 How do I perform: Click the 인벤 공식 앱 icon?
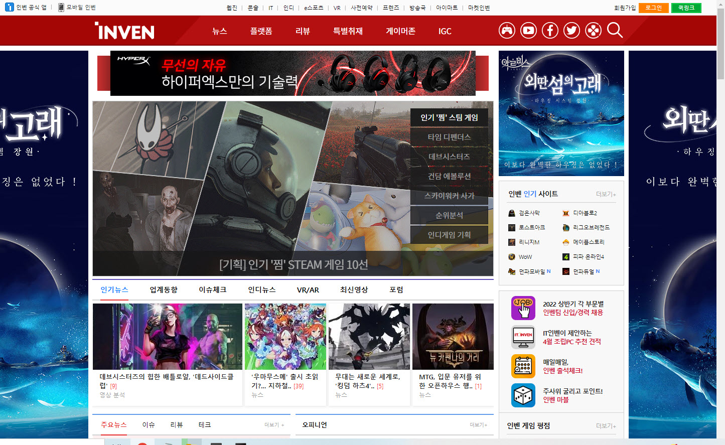click(x=9, y=7)
